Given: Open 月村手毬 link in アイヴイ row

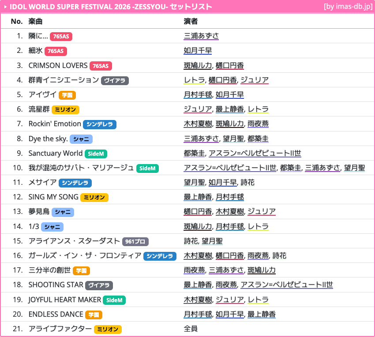Looking at the screenshot, I should click(x=198, y=94).
